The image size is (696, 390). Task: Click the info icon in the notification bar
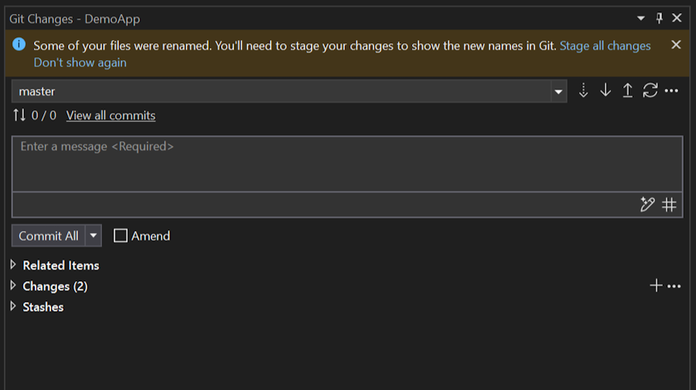pos(19,45)
